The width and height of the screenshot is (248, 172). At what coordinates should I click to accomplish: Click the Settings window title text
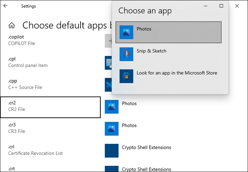29,6
